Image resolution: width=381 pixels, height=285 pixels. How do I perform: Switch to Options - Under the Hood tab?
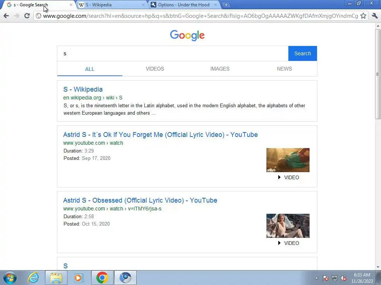(184, 5)
